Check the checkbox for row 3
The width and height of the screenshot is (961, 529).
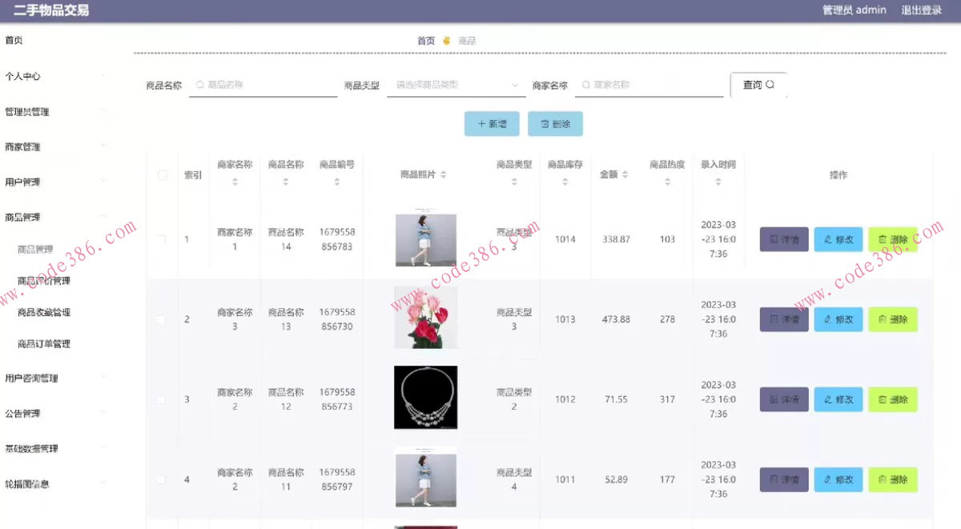click(163, 399)
